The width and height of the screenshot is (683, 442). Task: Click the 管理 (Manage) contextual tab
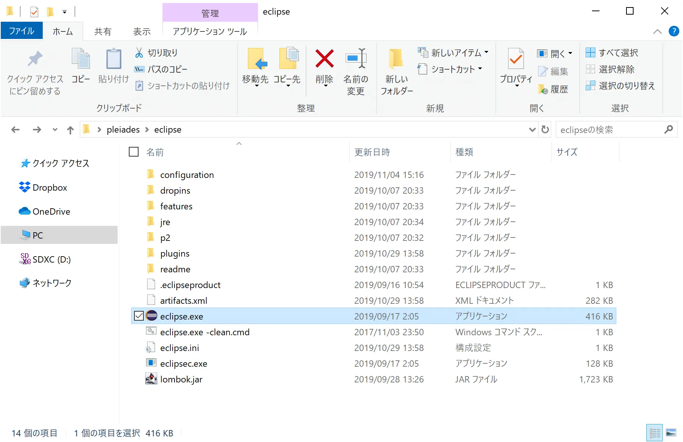pos(210,13)
